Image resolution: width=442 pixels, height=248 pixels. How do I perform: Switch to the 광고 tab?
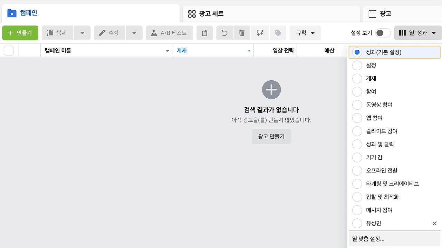click(x=403, y=14)
